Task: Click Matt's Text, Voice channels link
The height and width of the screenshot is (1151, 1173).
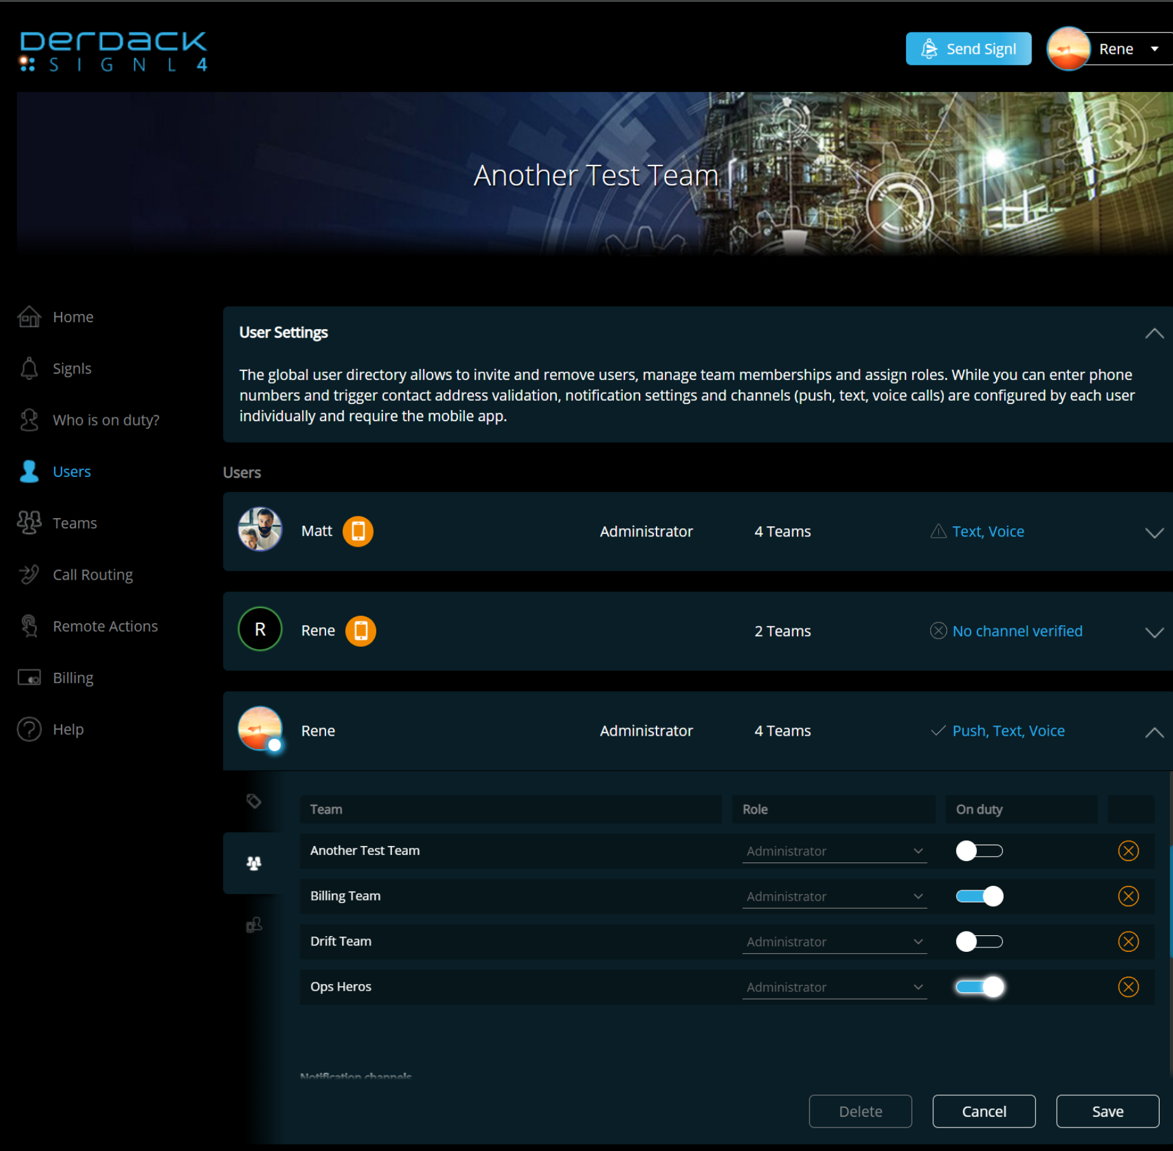Action: click(988, 531)
